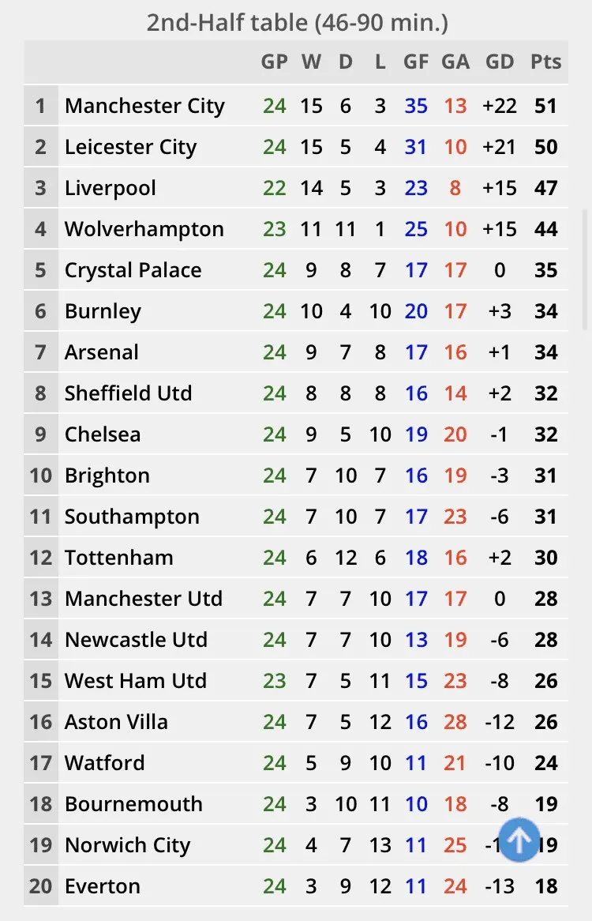Click Arsenal team name
Screen dimensions: 592x921
pyautogui.click(x=101, y=352)
